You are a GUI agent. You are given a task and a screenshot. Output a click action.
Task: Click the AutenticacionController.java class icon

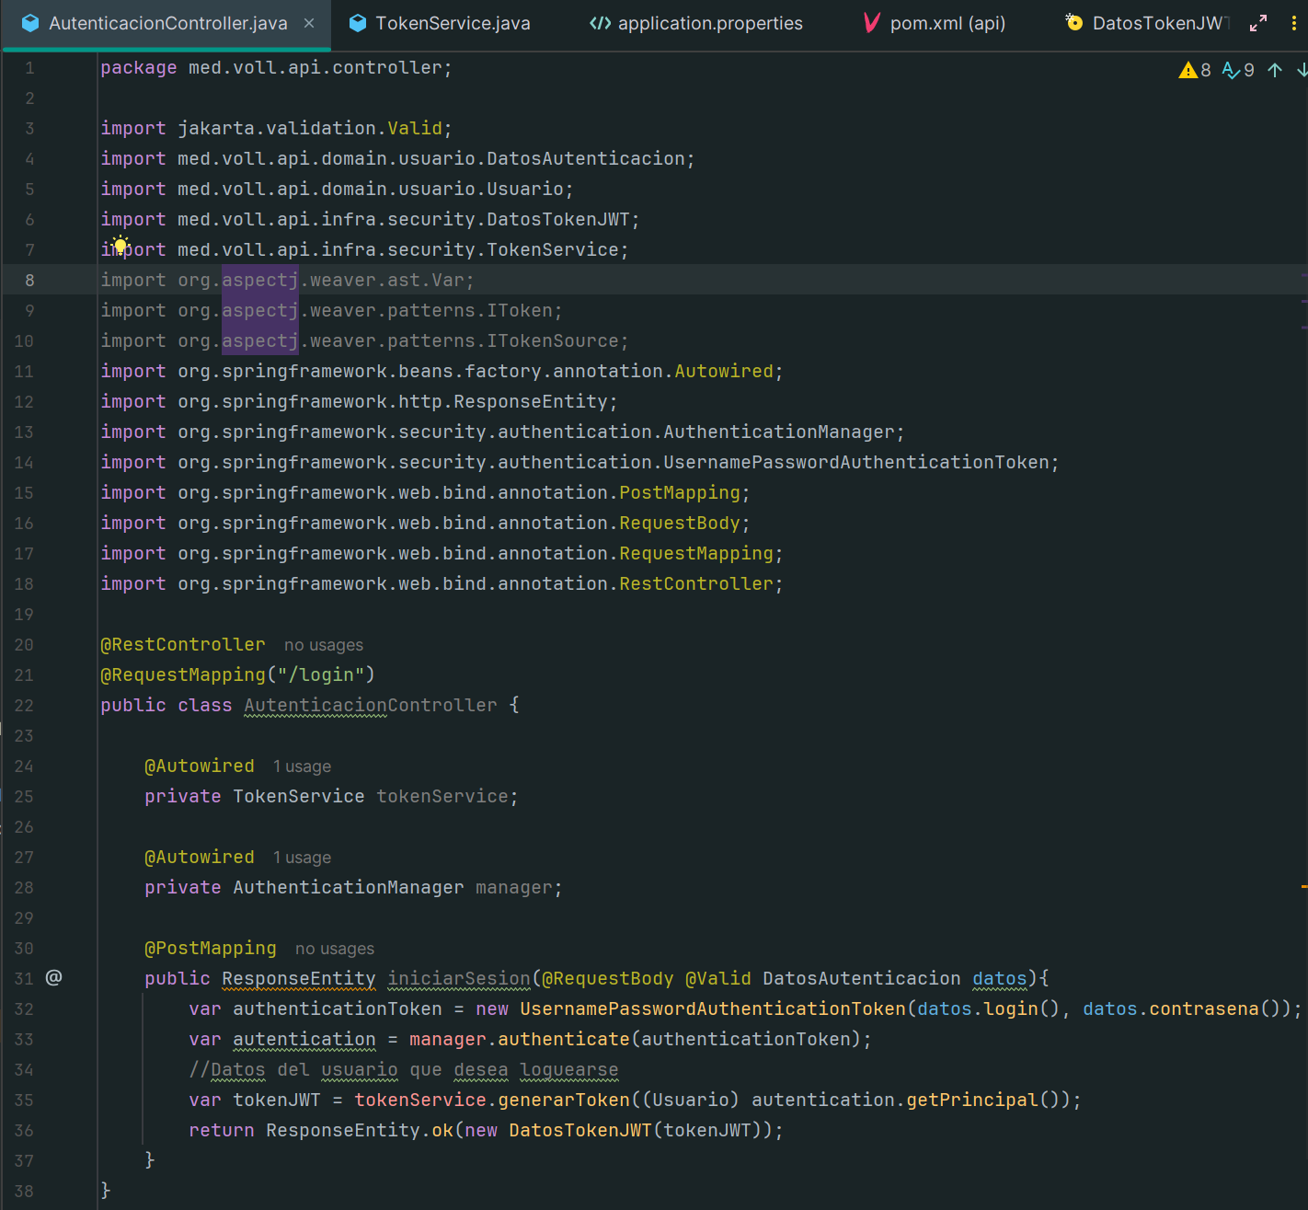(x=30, y=23)
